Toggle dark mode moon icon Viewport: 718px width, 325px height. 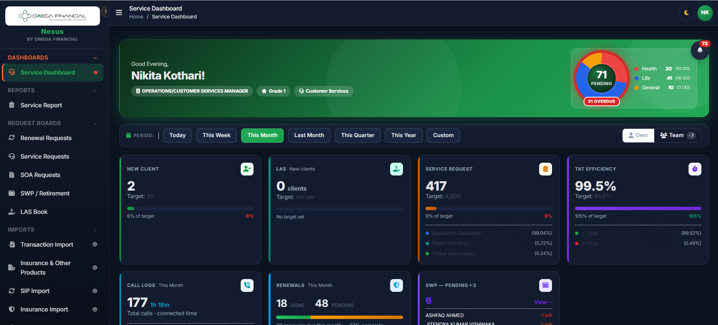pyautogui.click(x=686, y=13)
